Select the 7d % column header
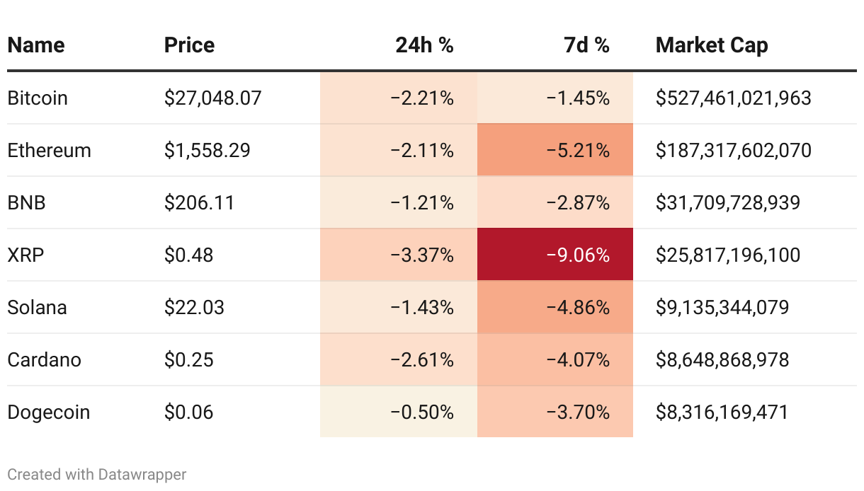The height and width of the screenshot is (491, 864). (x=586, y=45)
